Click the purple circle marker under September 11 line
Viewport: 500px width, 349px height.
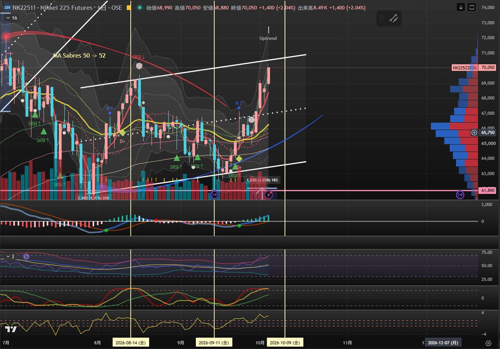tap(214, 195)
